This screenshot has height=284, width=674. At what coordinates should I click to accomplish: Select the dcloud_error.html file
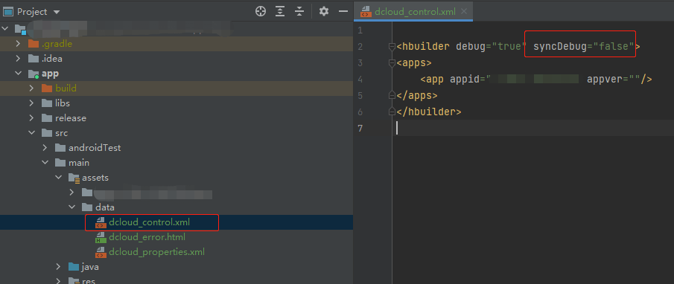click(x=177, y=237)
